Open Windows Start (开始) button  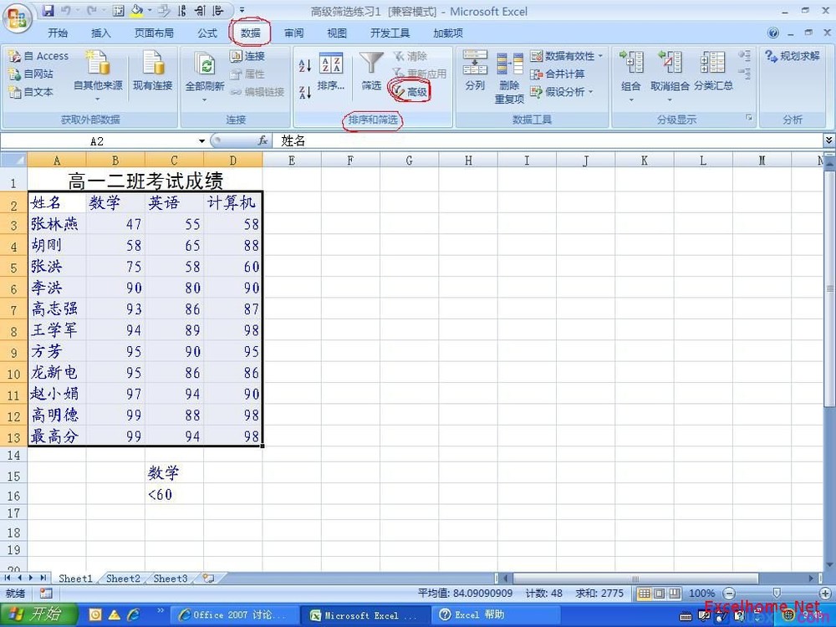[38, 615]
